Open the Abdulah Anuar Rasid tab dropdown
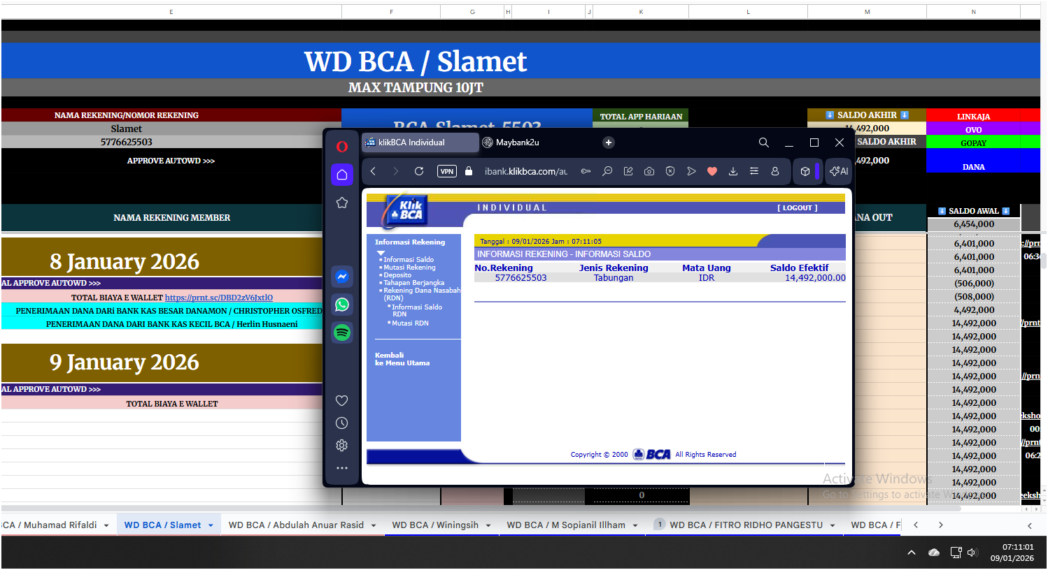 point(374,525)
